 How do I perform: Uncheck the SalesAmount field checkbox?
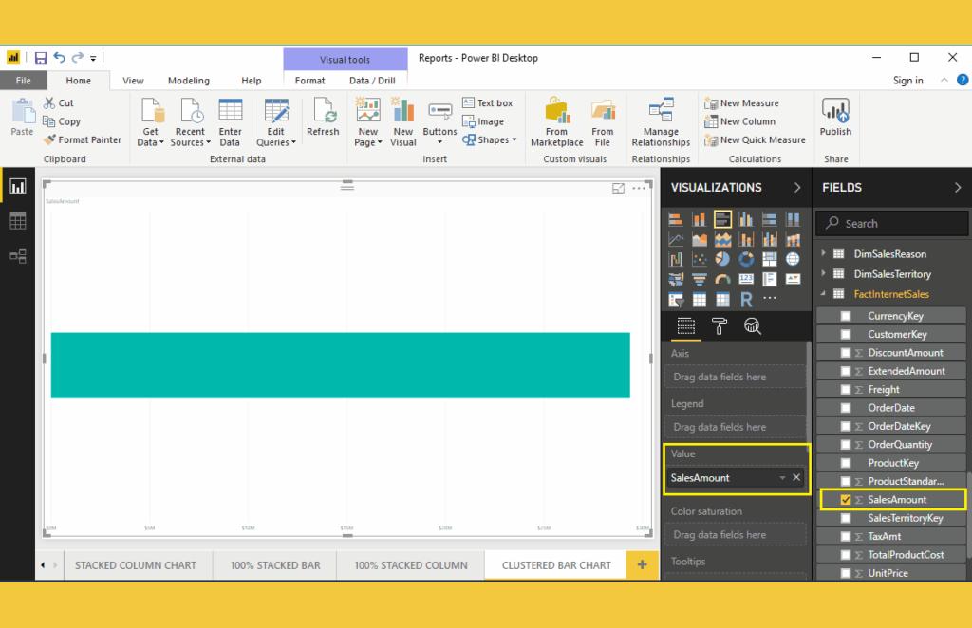click(x=846, y=500)
